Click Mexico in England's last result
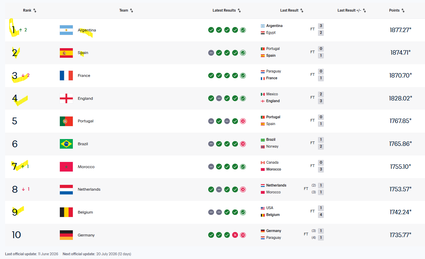This screenshot has height=259, width=425. pos(272,94)
